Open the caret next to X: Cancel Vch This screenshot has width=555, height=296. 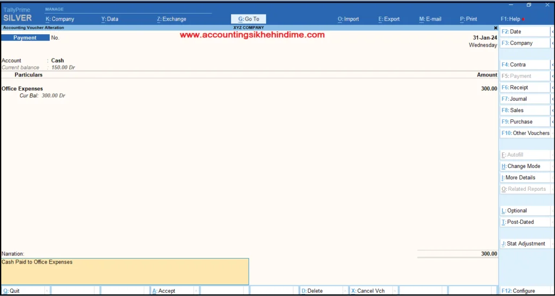click(395, 291)
